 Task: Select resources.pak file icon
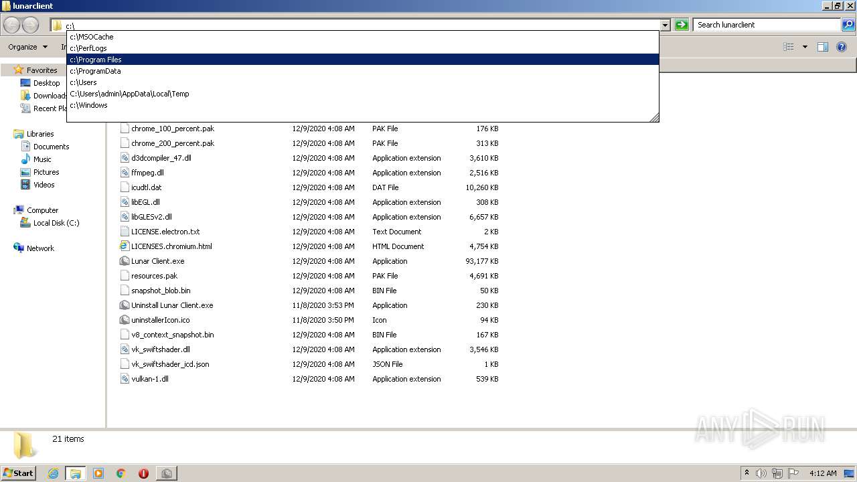coord(125,276)
